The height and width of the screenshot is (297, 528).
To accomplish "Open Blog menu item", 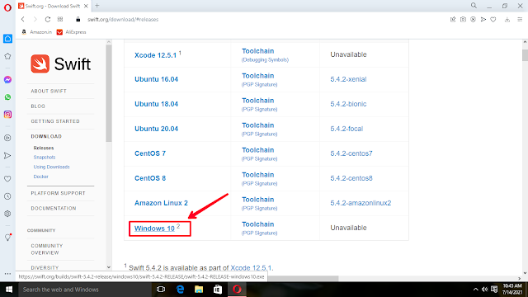I will tap(38, 106).
